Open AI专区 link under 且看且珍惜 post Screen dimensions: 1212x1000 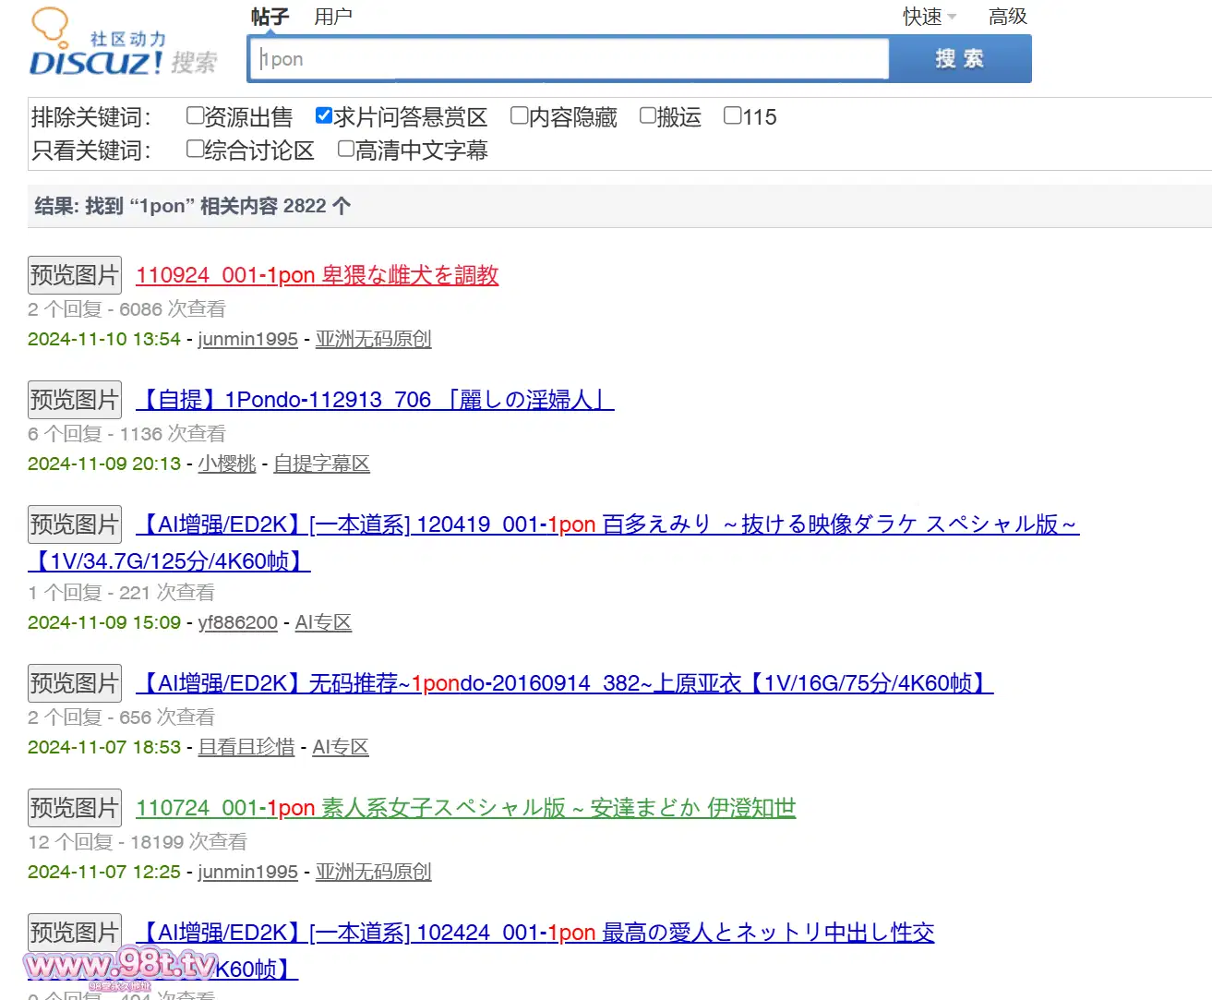pos(341,747)
